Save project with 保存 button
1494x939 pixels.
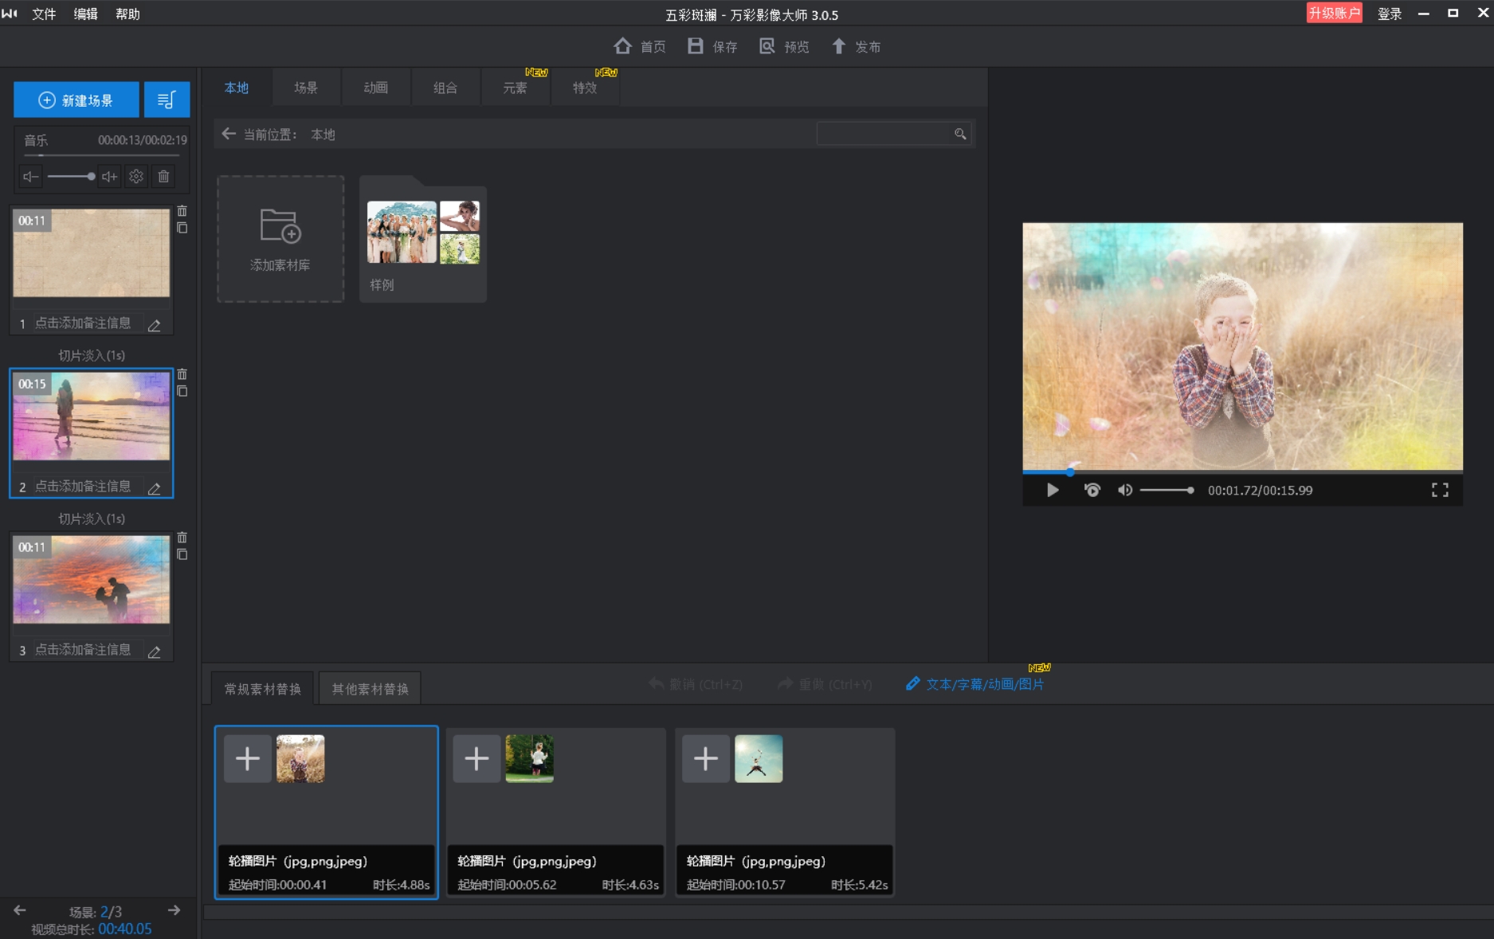click(x=712, y=46)
